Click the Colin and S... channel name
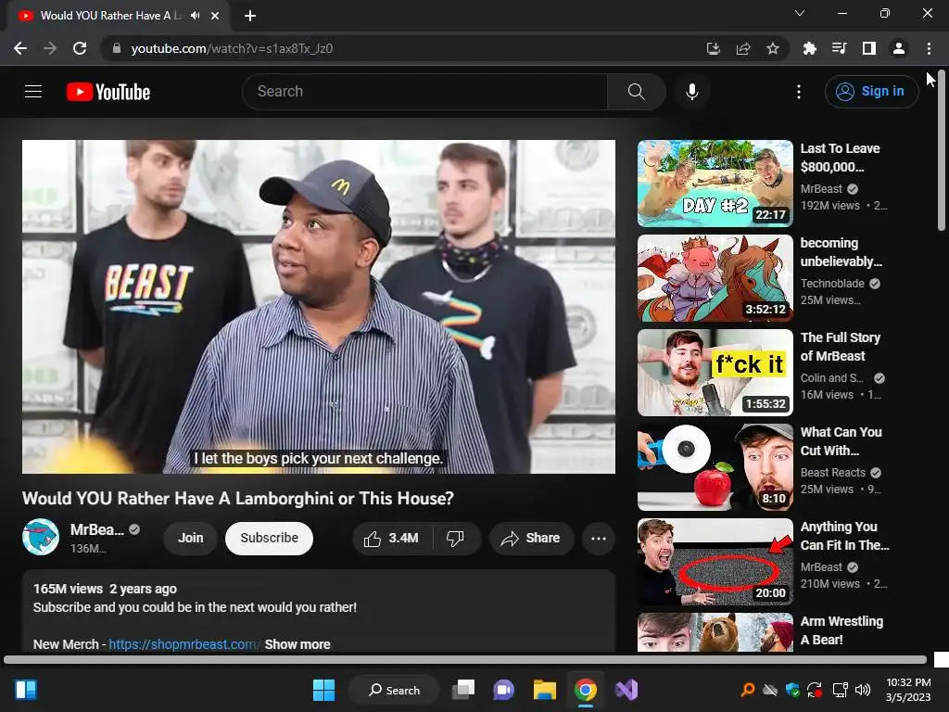 tap(832, 378)
